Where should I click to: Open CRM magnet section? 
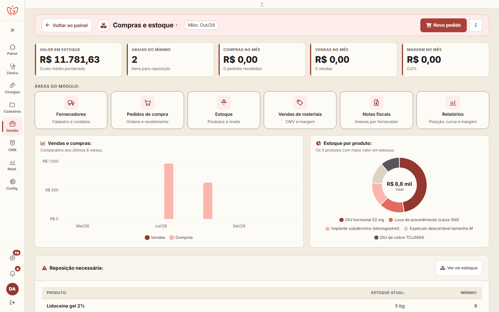tap(12, 146)
